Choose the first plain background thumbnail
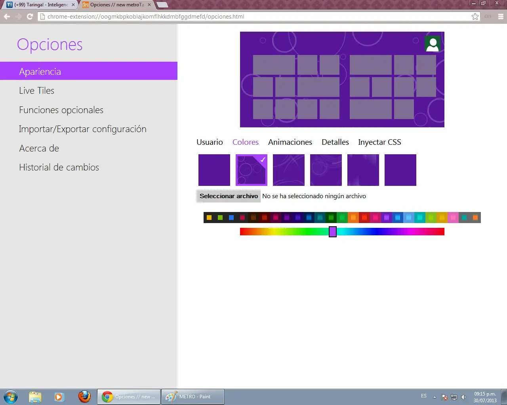 point(214,170)
